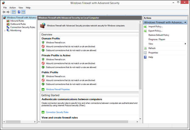Click Restore Default Policy action
The width and height of the screenshot is (190, 130).
point(159,35)
